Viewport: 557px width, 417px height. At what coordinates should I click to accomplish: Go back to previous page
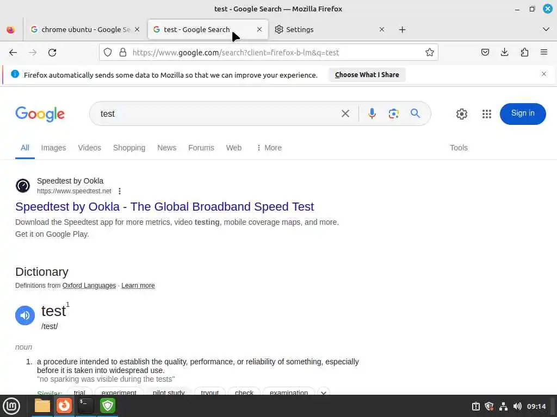click(13, 53)
